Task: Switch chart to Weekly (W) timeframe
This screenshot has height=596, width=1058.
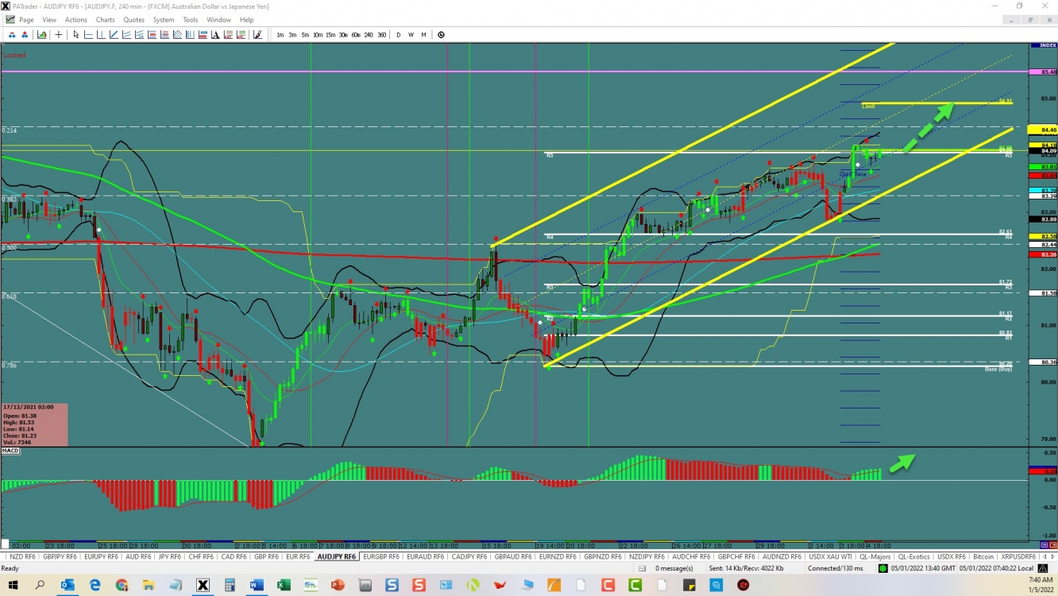Action: 411,34
